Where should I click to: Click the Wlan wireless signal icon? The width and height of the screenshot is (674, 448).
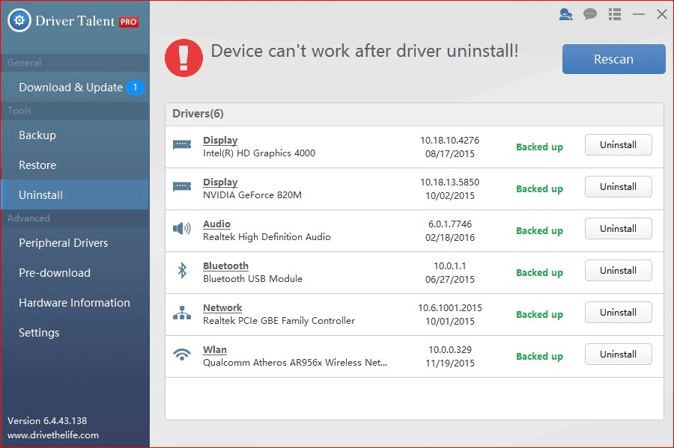(x=181, y=355)
